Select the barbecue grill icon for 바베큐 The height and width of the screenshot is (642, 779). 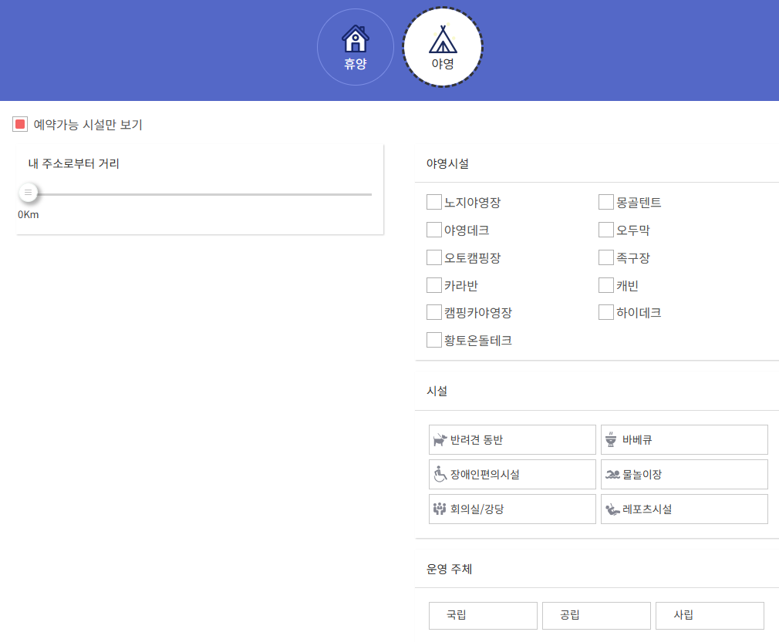pos(612,439)
